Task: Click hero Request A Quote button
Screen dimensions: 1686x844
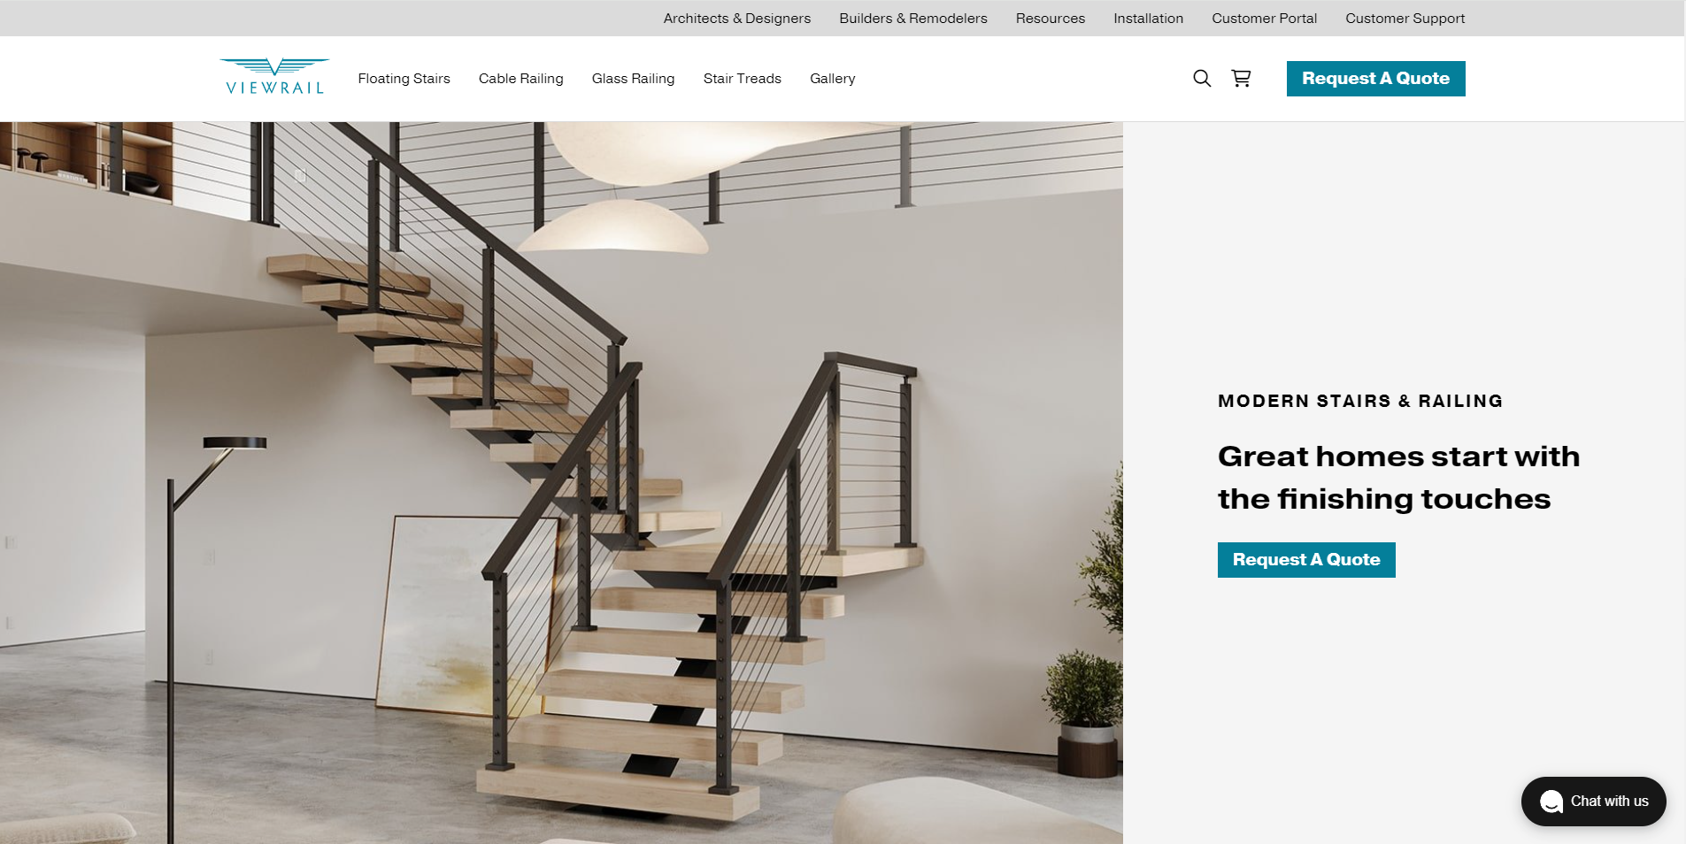Action: [x=1306, y=560]
